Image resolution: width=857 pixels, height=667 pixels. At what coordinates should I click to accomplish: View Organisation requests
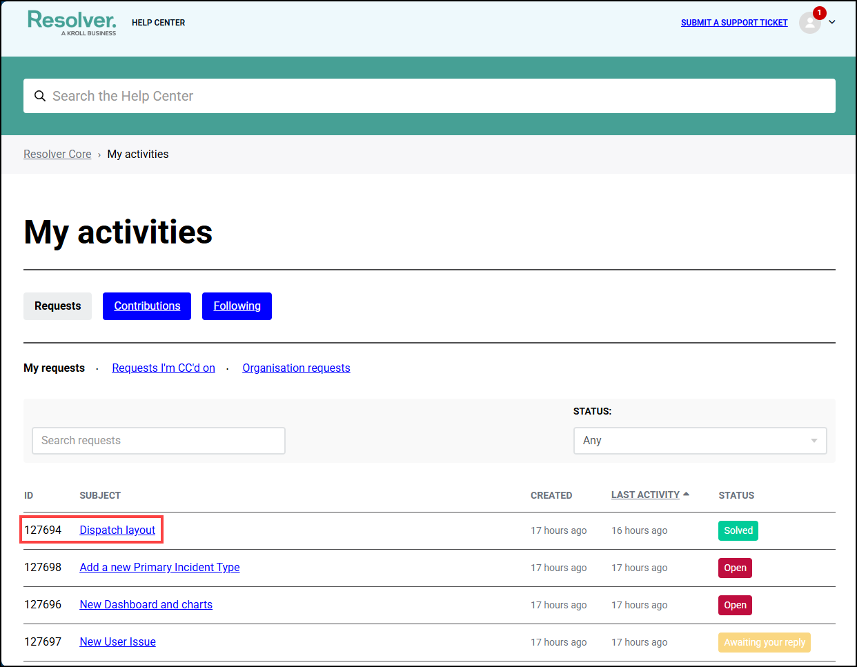point(296,368)
